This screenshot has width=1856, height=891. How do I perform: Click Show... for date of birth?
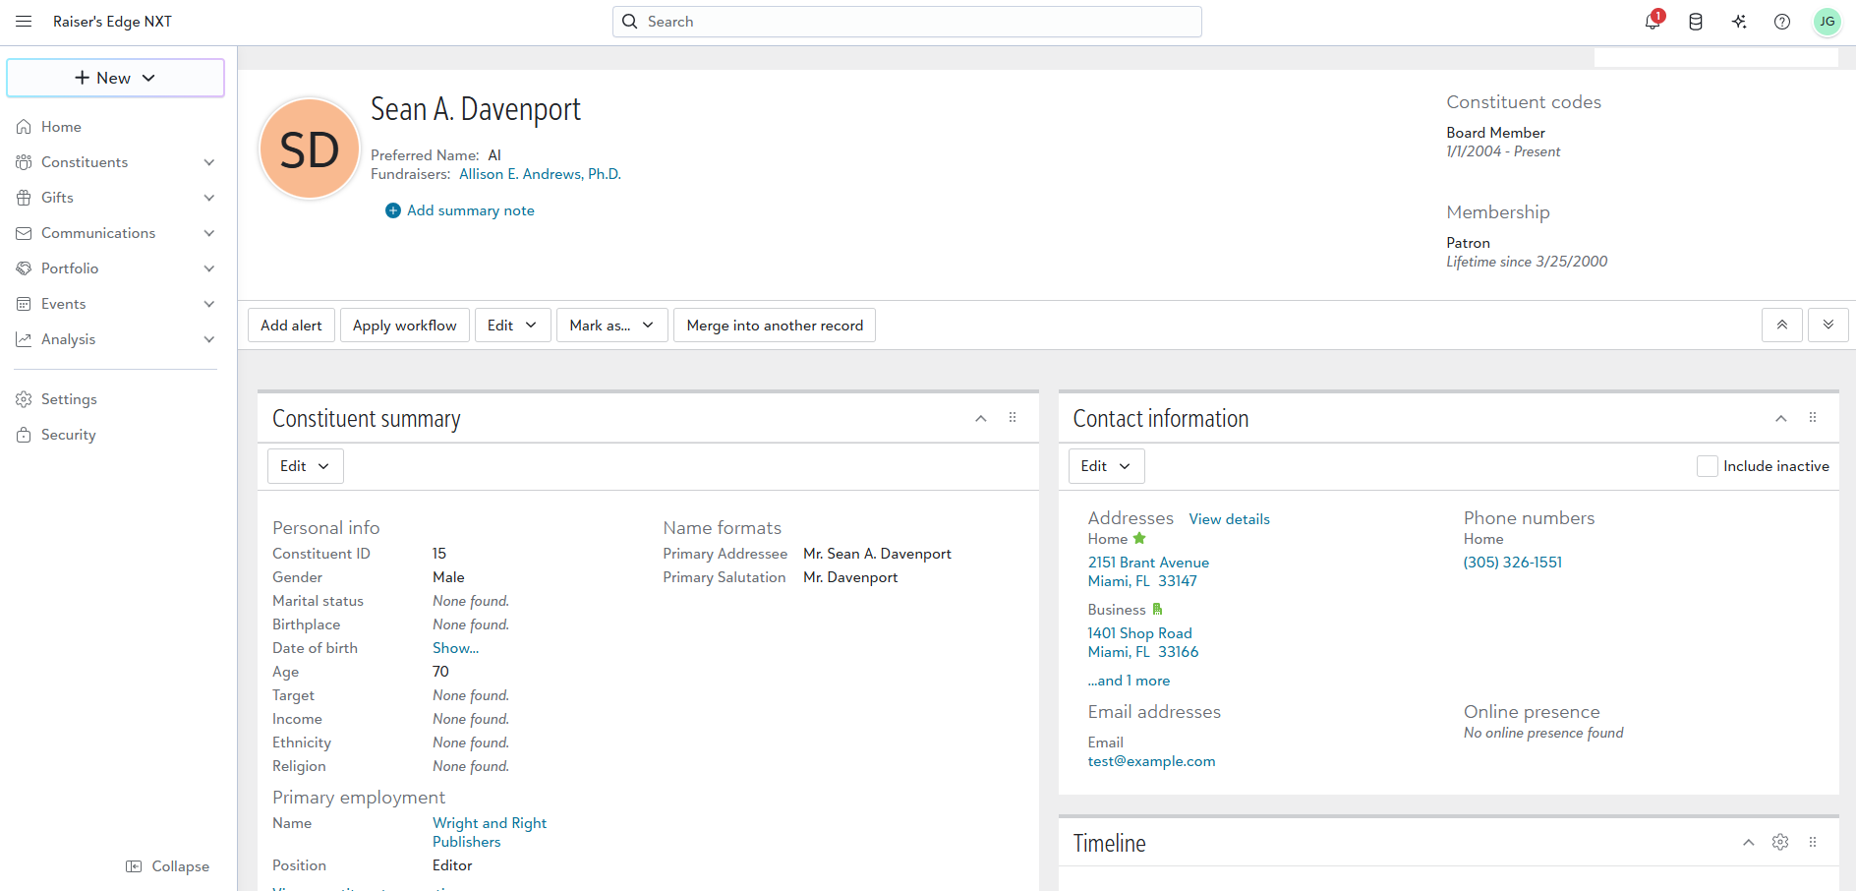point(456,648)
